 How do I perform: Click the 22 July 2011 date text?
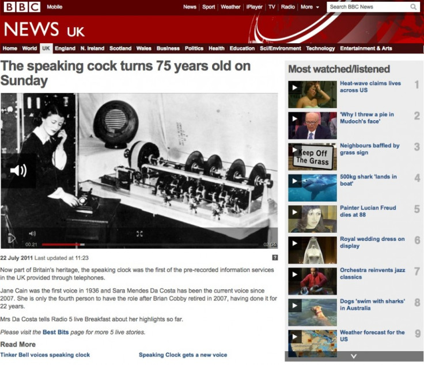tap(16, 258)
